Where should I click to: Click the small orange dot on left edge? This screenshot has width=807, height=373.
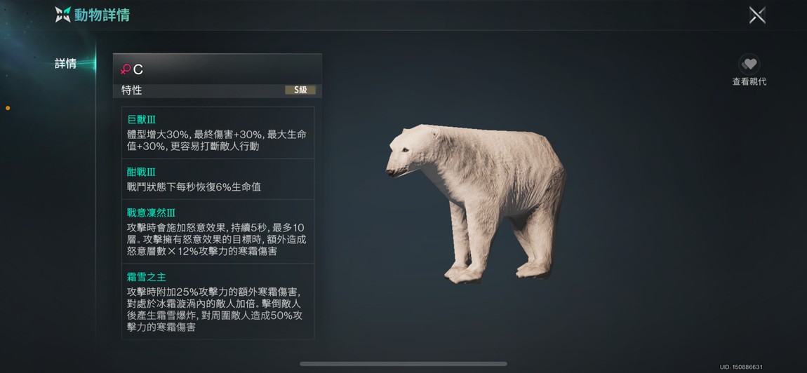8,108
